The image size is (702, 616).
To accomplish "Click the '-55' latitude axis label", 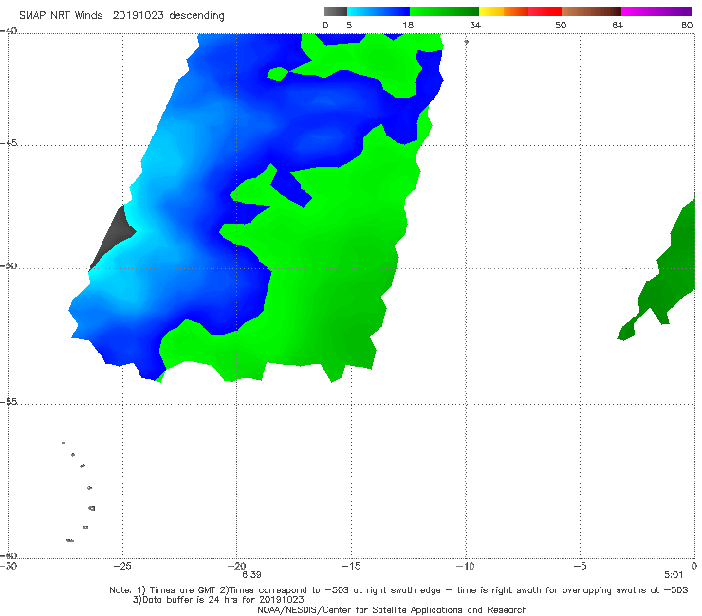I will pyautogui.click(x=9, y=401).
